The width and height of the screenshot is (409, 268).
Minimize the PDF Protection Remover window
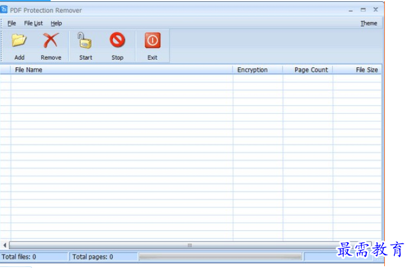[351, 10]
